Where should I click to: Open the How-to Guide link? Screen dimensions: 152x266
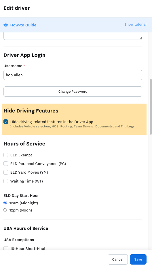23,25
